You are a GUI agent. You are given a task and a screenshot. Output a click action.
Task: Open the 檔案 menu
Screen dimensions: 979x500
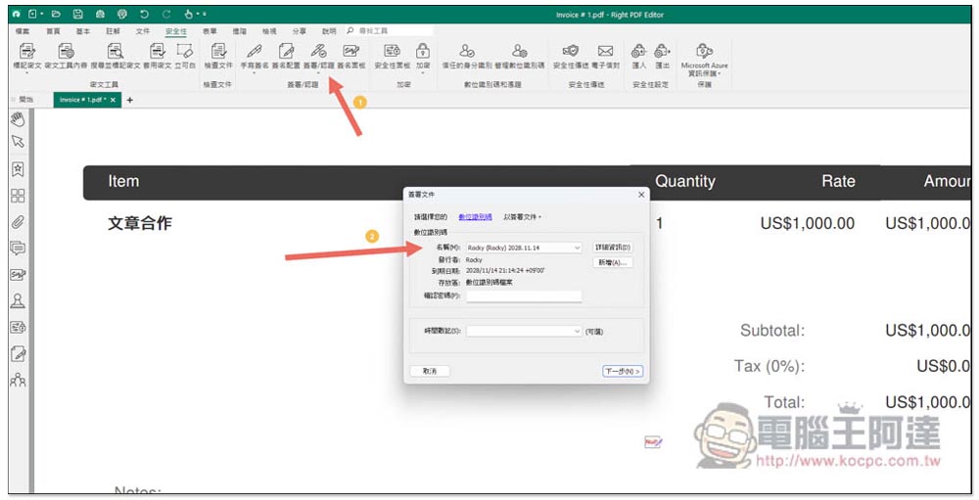pos(23,30)
